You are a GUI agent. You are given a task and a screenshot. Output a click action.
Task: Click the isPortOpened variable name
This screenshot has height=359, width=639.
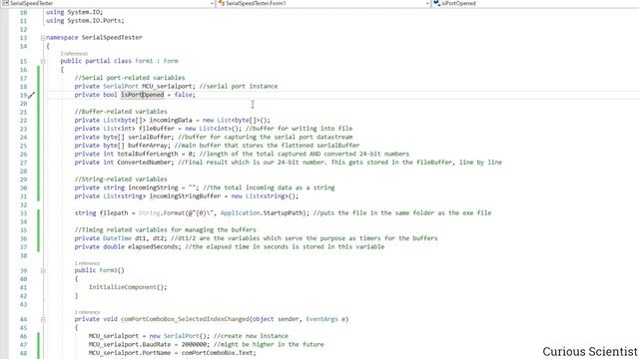point(142,95)
